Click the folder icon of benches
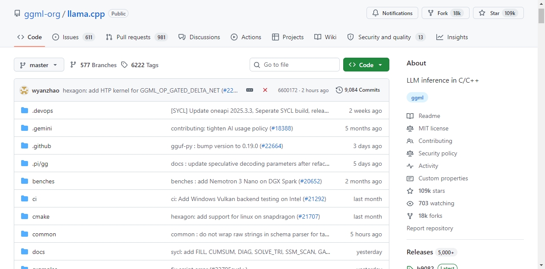 (x=25, y=181)
